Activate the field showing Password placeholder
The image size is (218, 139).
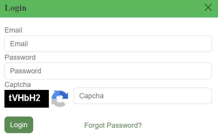tap(108, 71)
